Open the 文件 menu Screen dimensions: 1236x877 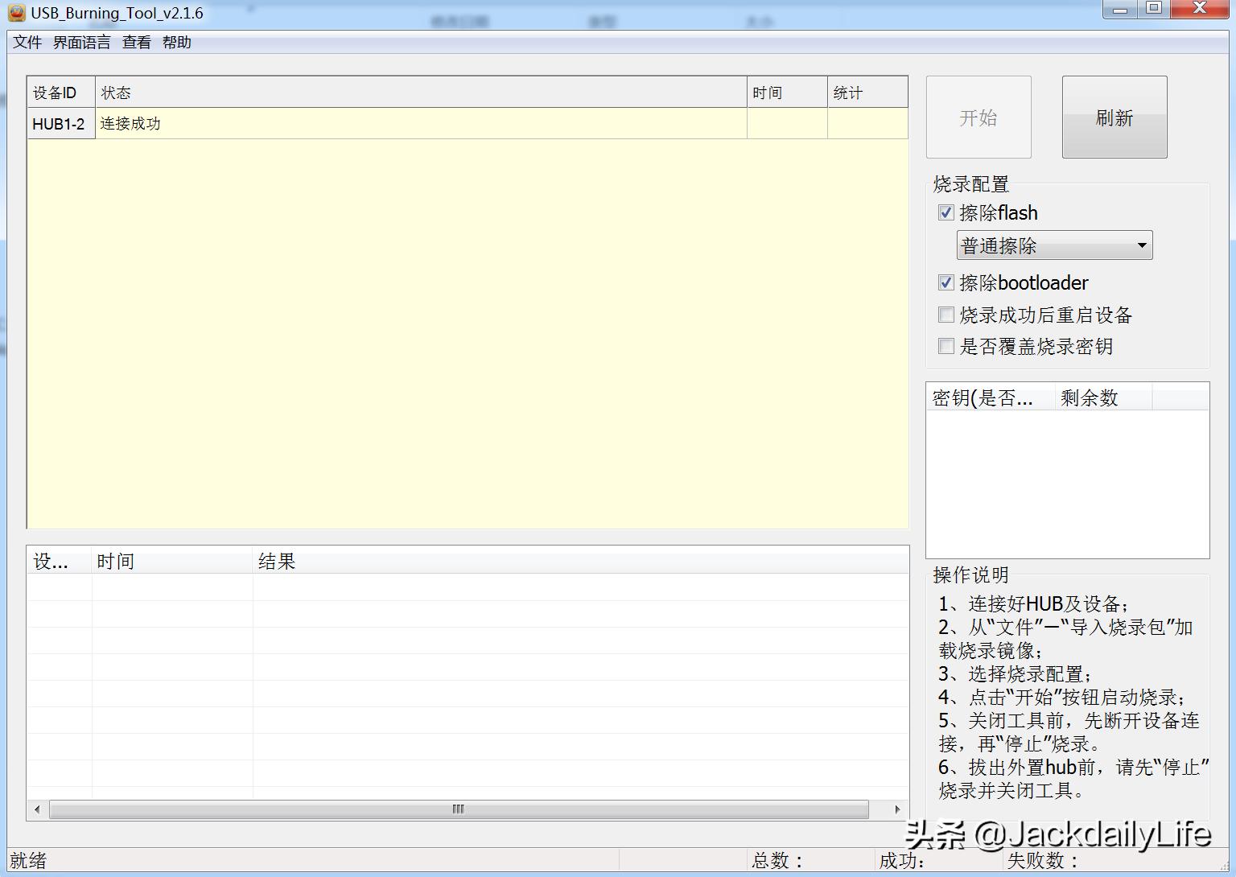27,43
